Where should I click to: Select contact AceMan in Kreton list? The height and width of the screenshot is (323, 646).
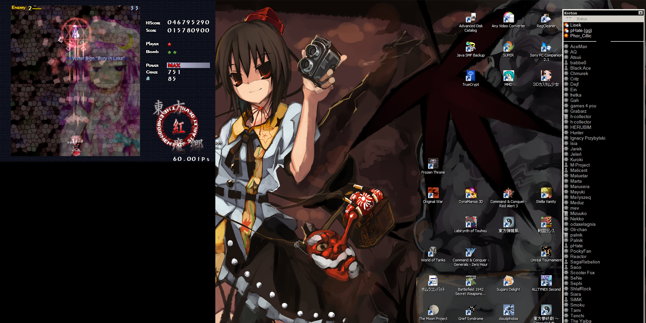pyautogui.click(x=578, y=46)
